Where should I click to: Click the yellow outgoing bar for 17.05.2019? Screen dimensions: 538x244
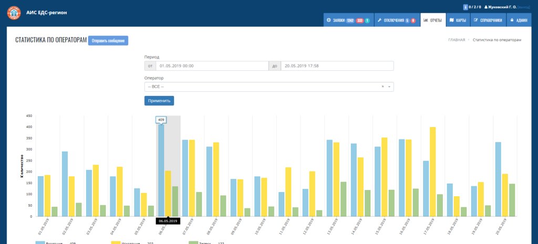tap(433, 172)
